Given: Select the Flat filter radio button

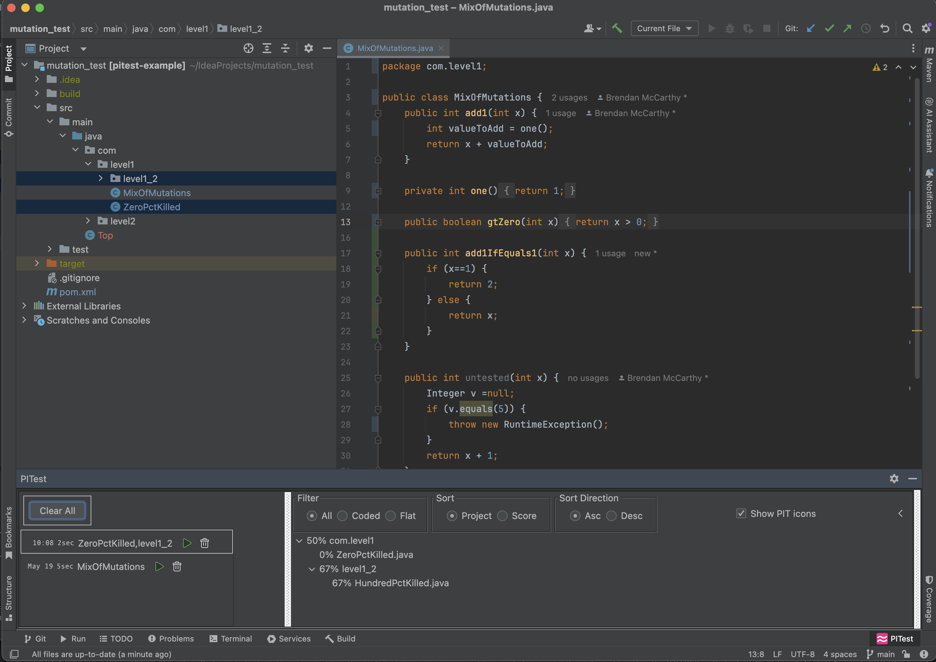Looking at the screenshot, I should 390,516.
